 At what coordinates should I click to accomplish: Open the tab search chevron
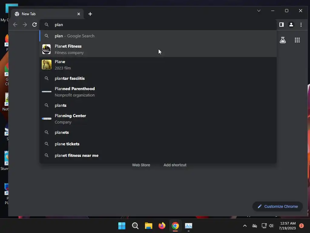point(259,11)
